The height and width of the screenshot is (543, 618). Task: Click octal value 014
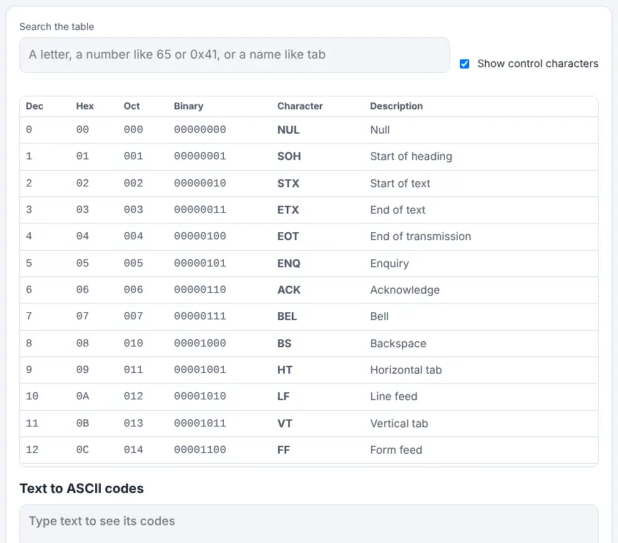(133, 449)
